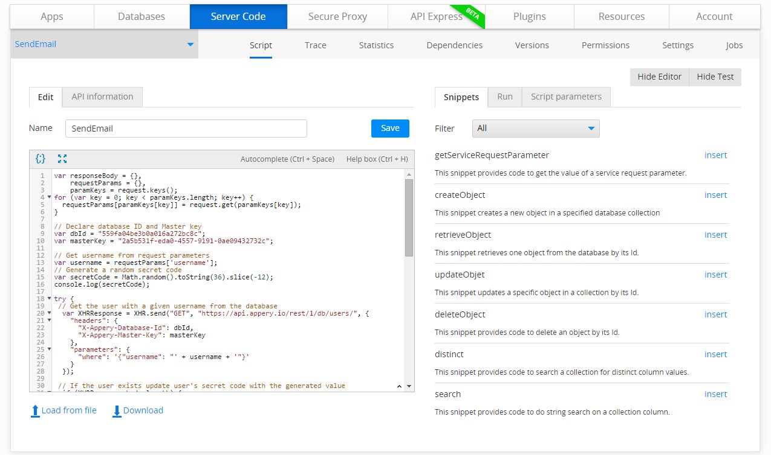Insert the createObject snippet
Image resolution: width=771 pixels, height=455 pixels.
click(715, 195)
